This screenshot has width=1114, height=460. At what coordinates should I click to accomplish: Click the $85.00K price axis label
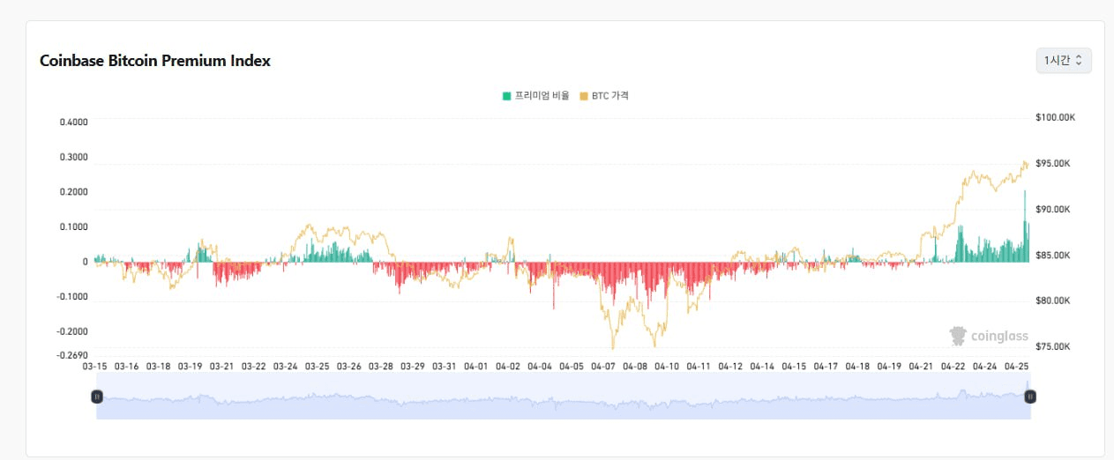1053,255
